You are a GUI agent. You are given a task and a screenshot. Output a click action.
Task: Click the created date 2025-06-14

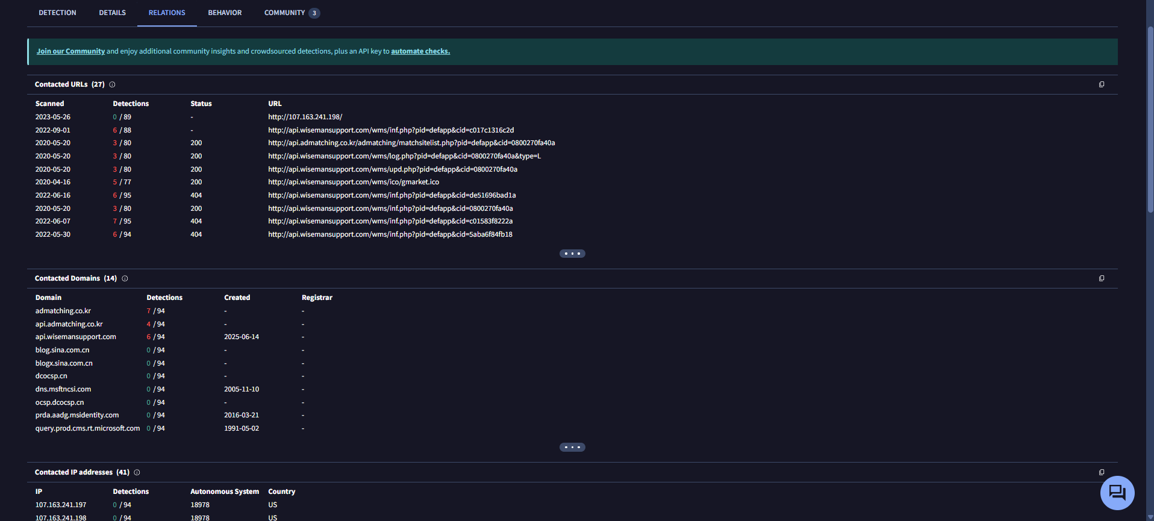click(242, 337)
